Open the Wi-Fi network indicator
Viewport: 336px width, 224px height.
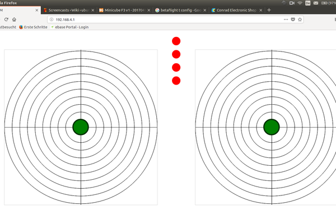[300, 3]
